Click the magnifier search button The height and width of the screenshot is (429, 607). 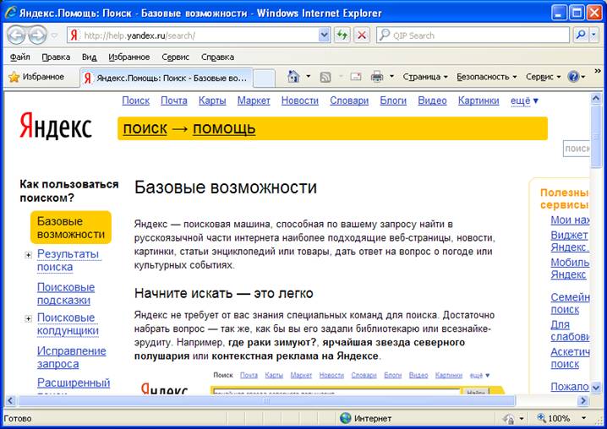point(581,35)
